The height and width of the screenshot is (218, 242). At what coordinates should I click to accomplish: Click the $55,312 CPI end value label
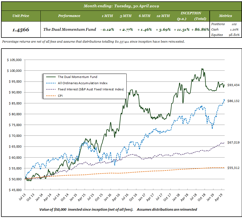click(233, 168)
